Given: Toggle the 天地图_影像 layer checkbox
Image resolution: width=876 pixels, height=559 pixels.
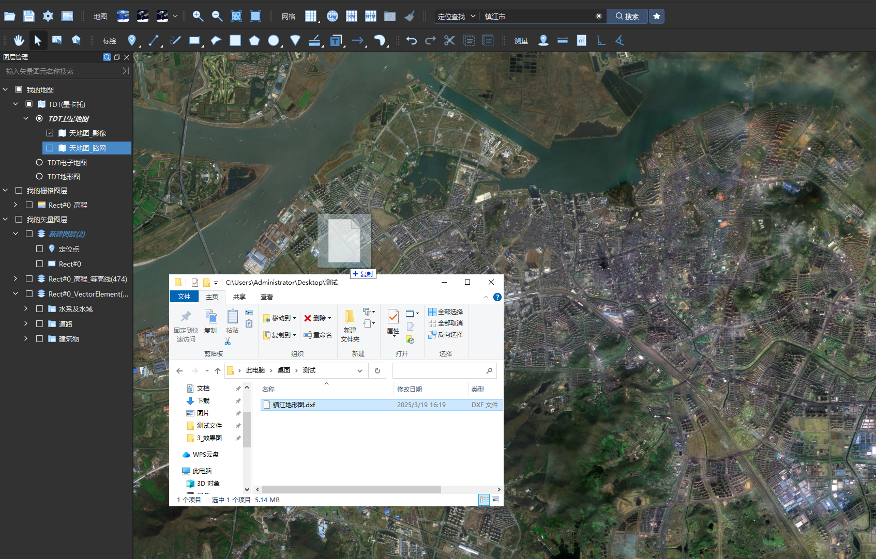Looking at the screenshot, I should coord(50,133).
